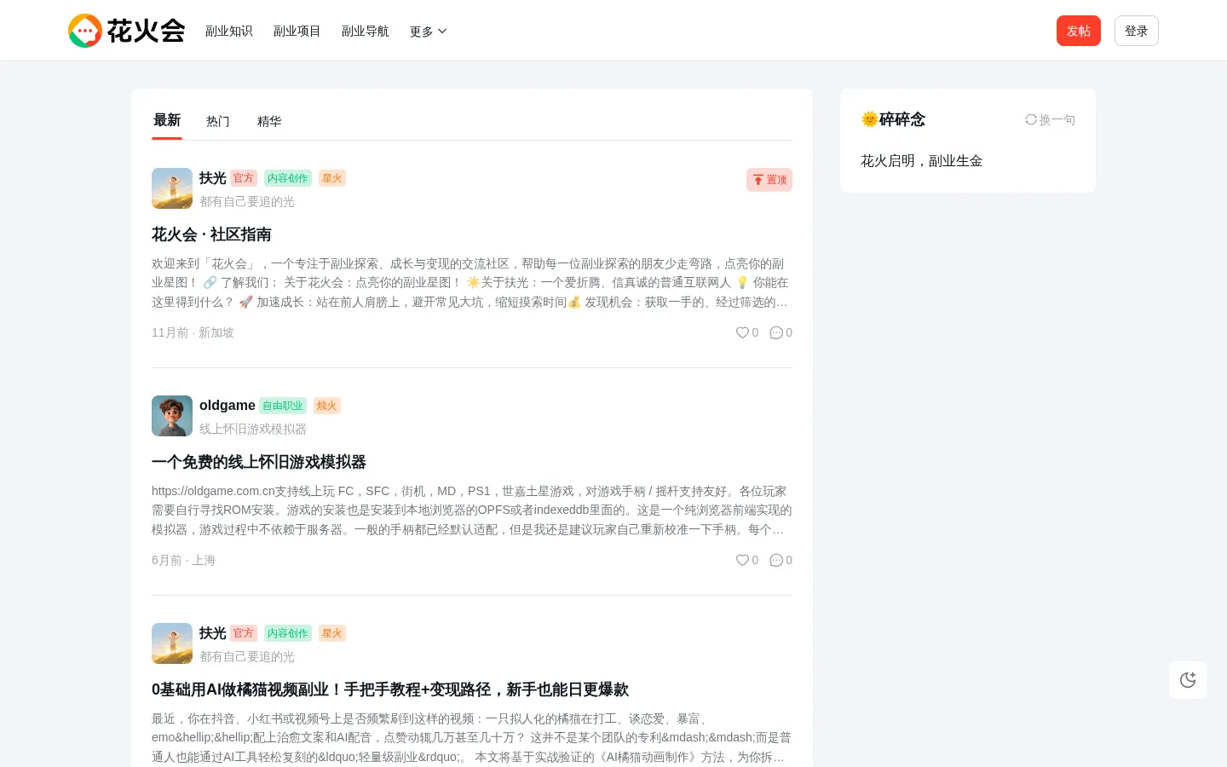
Task: Click oldgame user avatar
Action: (172, 416)
